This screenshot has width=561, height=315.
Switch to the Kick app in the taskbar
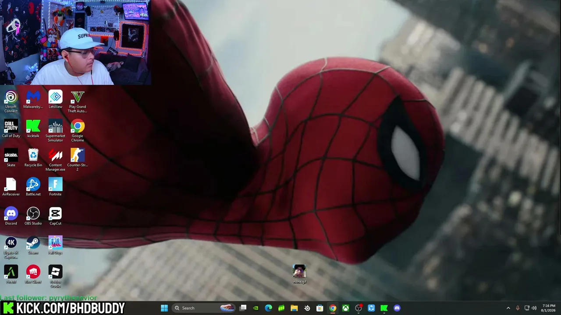(384, 308)
